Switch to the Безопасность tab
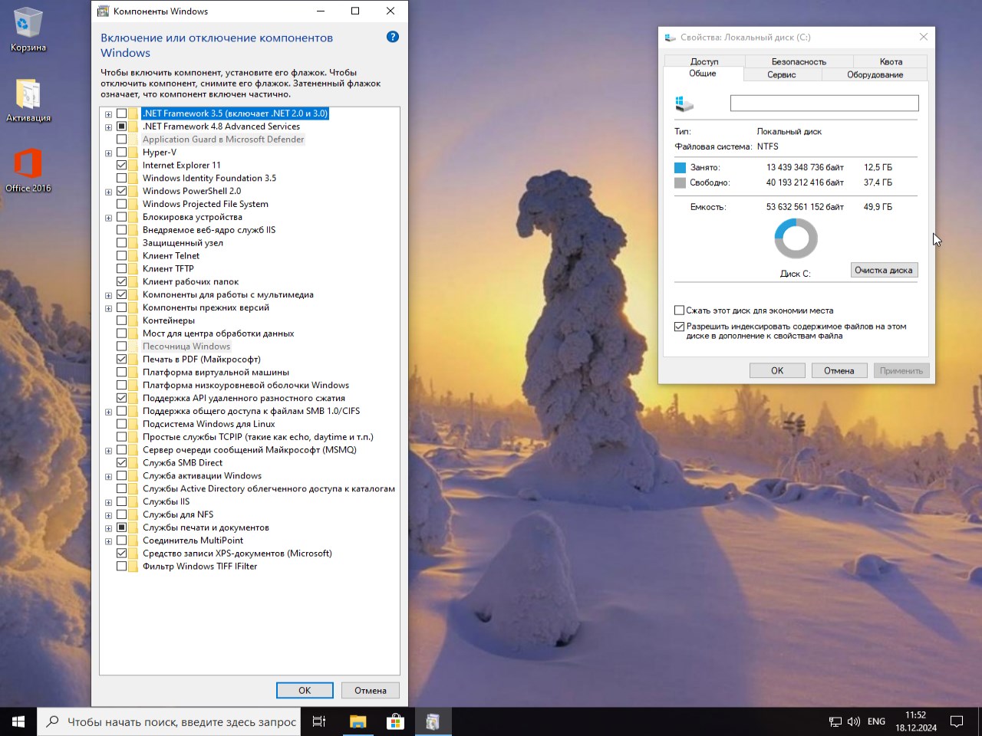982x736 pixels. pyautogui.click(x=798, y=61)
